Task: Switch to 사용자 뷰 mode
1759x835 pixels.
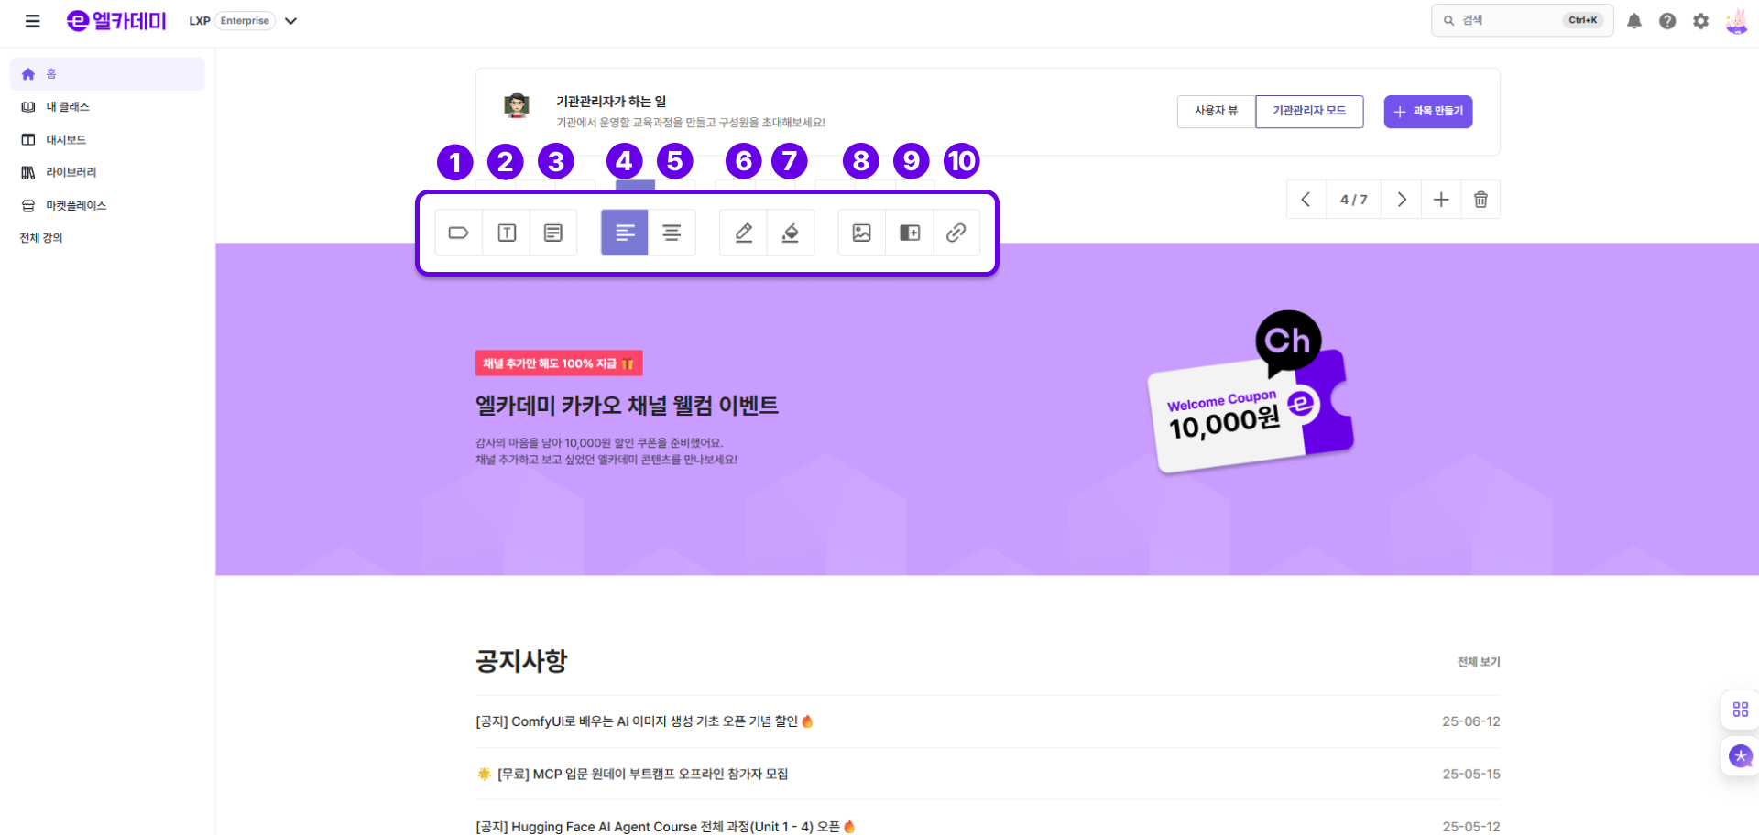Action: pos(1216,112)
